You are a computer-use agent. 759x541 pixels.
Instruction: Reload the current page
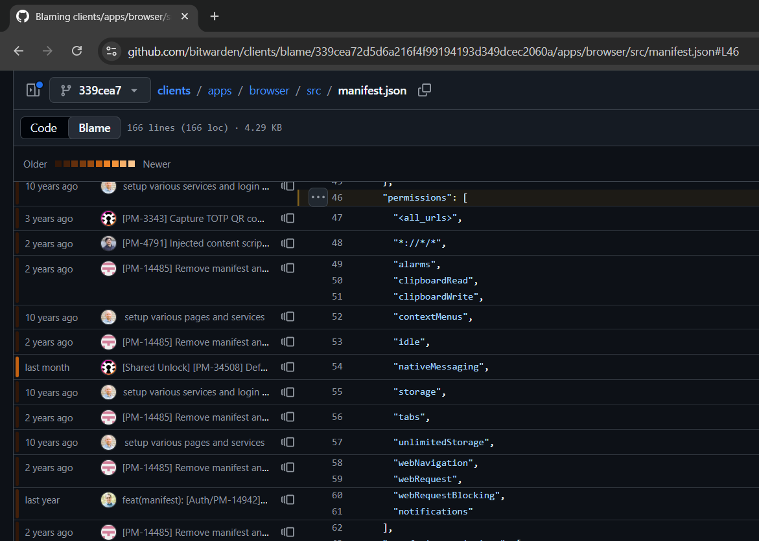coord(76,50)
